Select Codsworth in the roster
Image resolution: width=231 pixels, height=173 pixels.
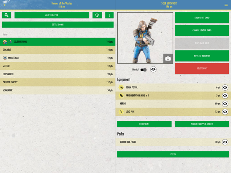pos(58,74)
